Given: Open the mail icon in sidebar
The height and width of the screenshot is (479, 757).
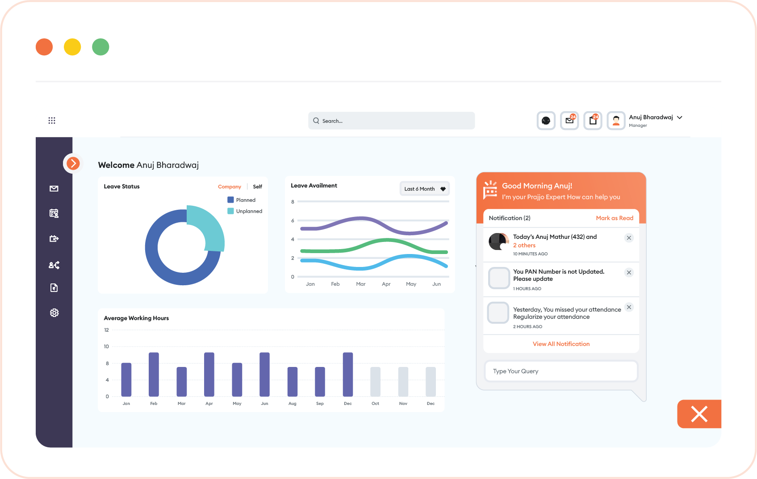Looking at the screenshot, I should (x=54, y=189).
